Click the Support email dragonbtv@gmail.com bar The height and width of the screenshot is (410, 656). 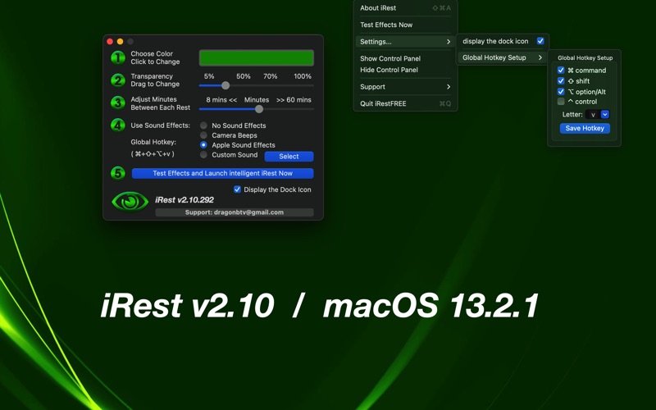point(235,212)
